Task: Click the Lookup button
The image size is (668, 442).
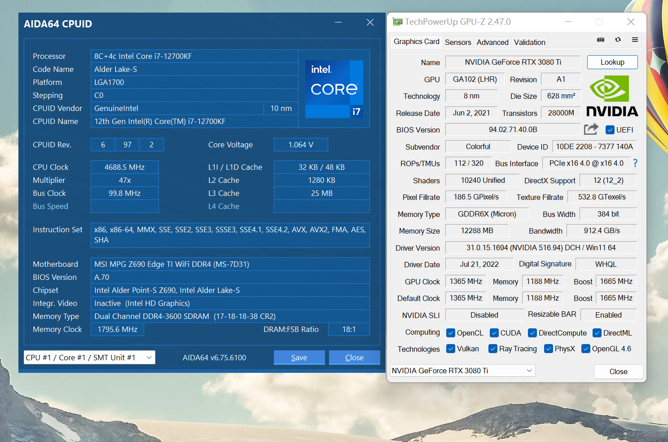Action: coord(612,62)
